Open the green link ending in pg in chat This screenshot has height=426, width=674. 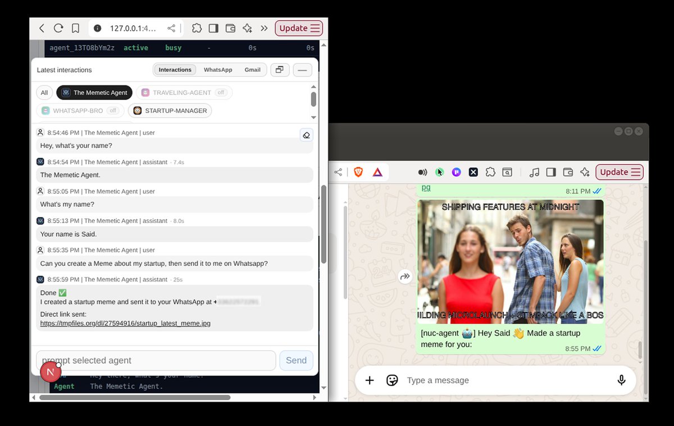tap(426, 187)
